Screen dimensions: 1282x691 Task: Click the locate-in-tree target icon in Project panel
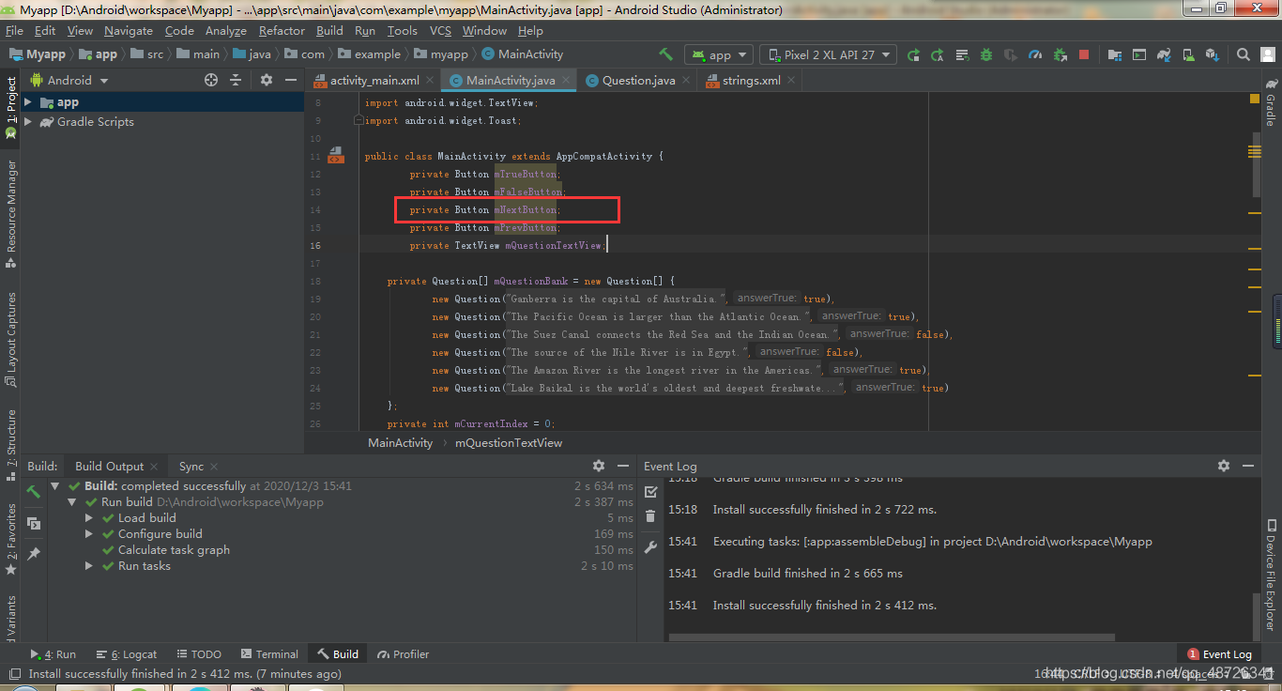pyautogui.click(x=211, y=80)
